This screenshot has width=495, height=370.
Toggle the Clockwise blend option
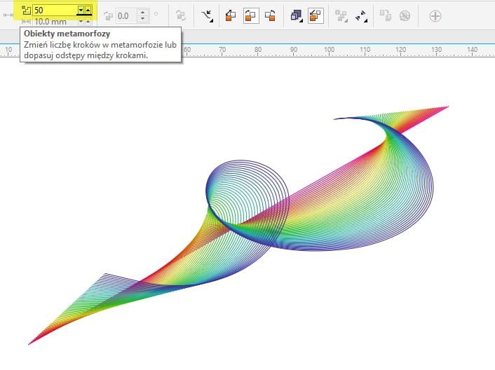[250, 15]
